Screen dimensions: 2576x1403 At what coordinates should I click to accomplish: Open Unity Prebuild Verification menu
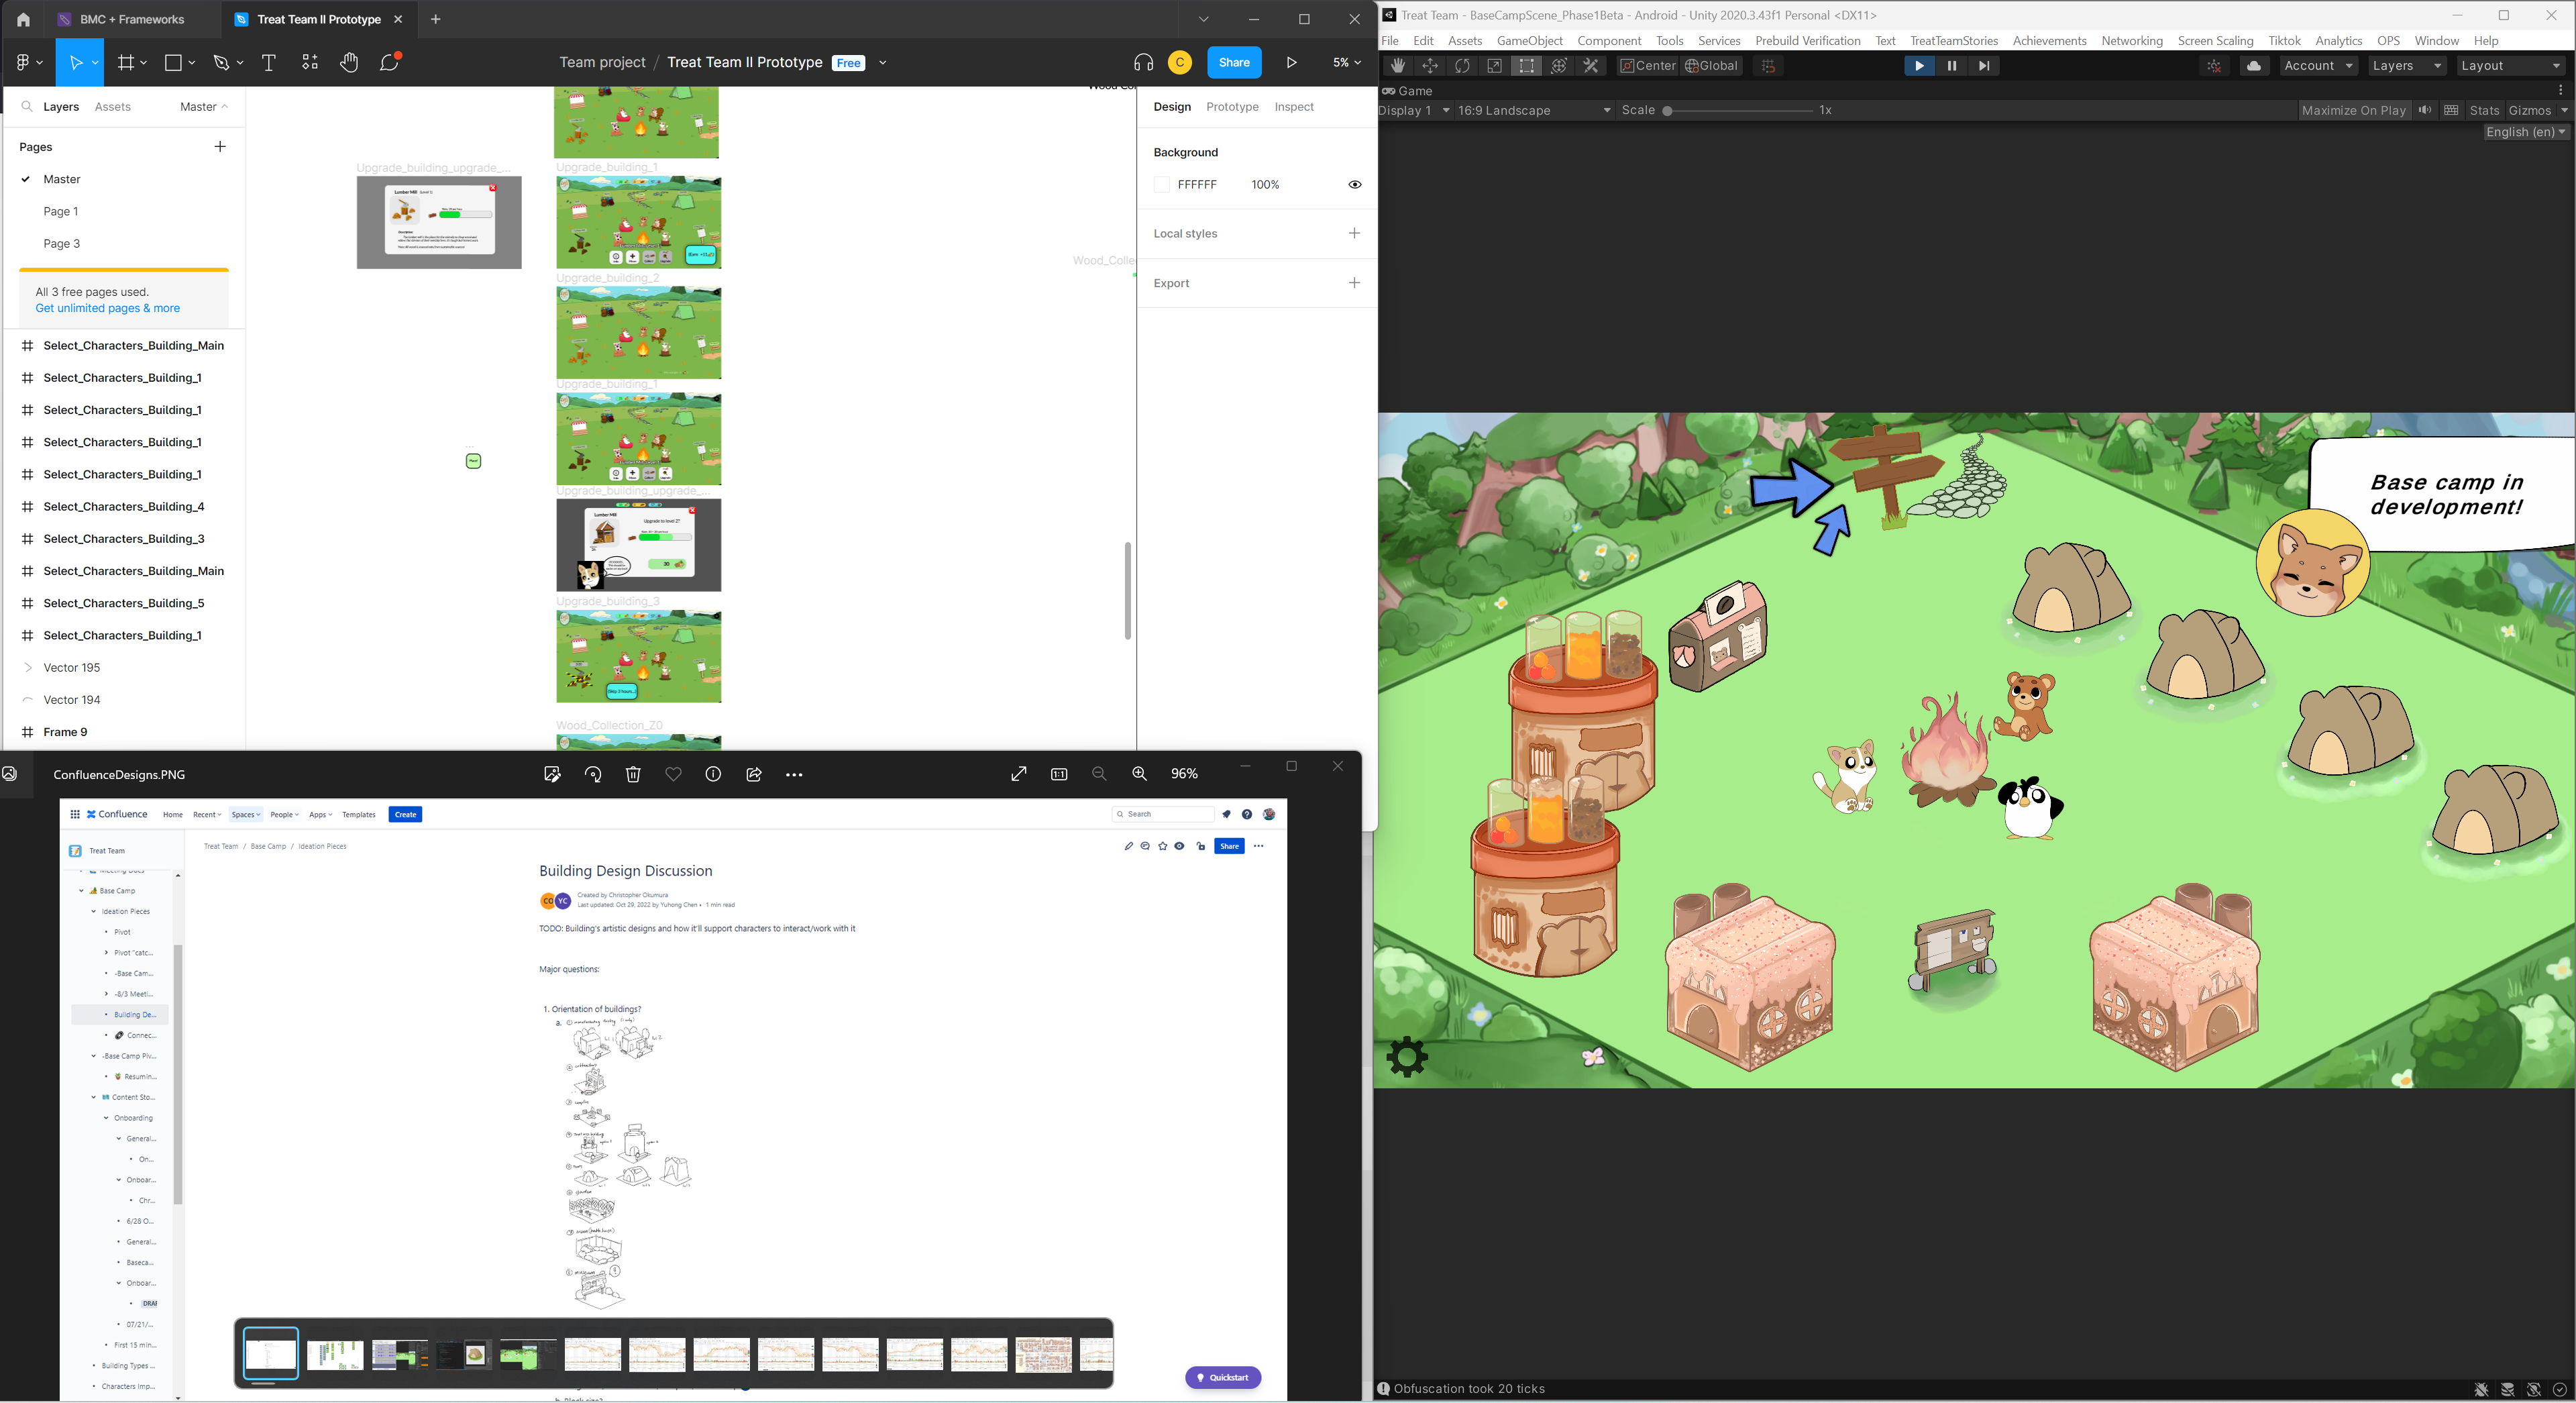click(x=1807, y=41)
